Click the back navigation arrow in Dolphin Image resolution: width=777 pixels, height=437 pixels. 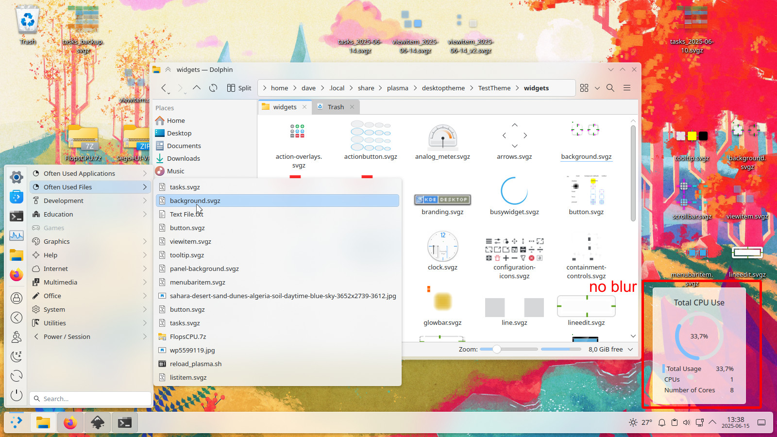click(x=164, y=88)
